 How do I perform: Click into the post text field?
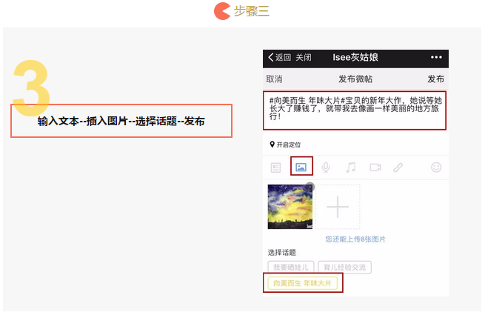[x=355, y=110]
